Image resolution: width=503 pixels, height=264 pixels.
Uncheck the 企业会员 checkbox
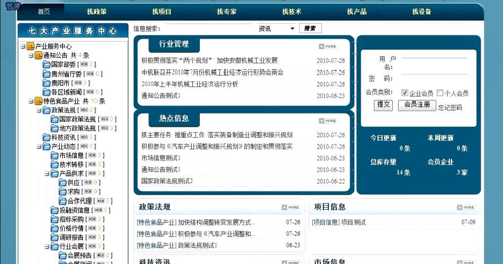click(405, 93)
